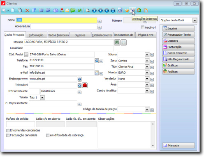Click the green refresh arrows icon
This screenshot has width=204, height=157.
[x=139, y=10]
